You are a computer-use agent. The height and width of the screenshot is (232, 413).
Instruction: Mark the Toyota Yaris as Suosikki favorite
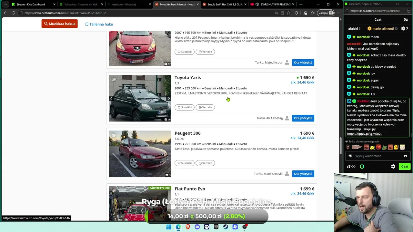coord(185,107)
